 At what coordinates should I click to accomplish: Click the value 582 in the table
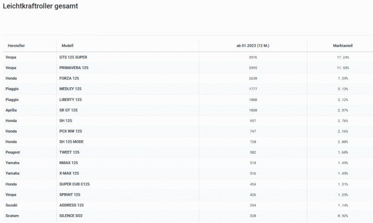coord(253,152)
